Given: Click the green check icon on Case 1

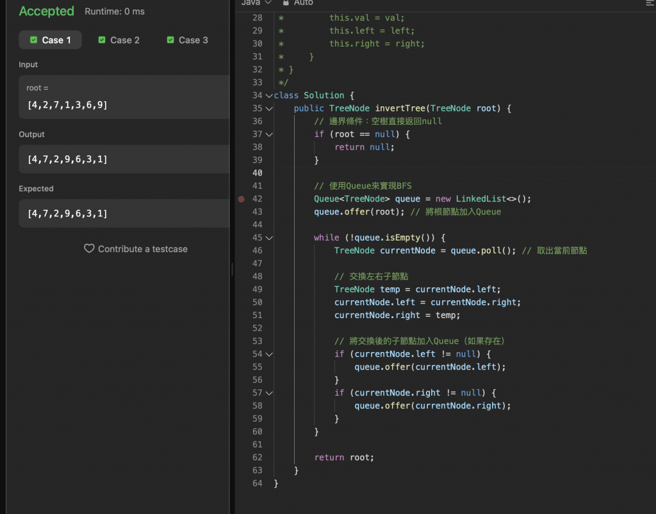Looking at the screenshot, I should click(33, 40).
